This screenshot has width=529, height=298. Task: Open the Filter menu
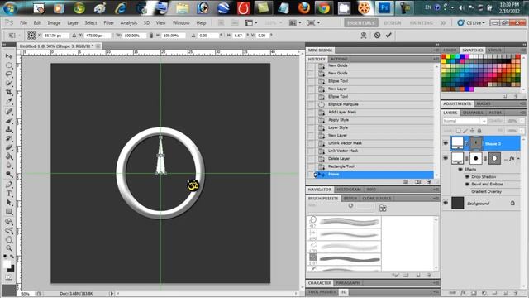(108, 22)
